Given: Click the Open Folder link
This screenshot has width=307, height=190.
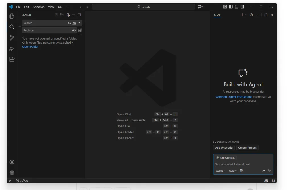Looking at the screenshot, I should pyautogui.click(x=30, y=47).
